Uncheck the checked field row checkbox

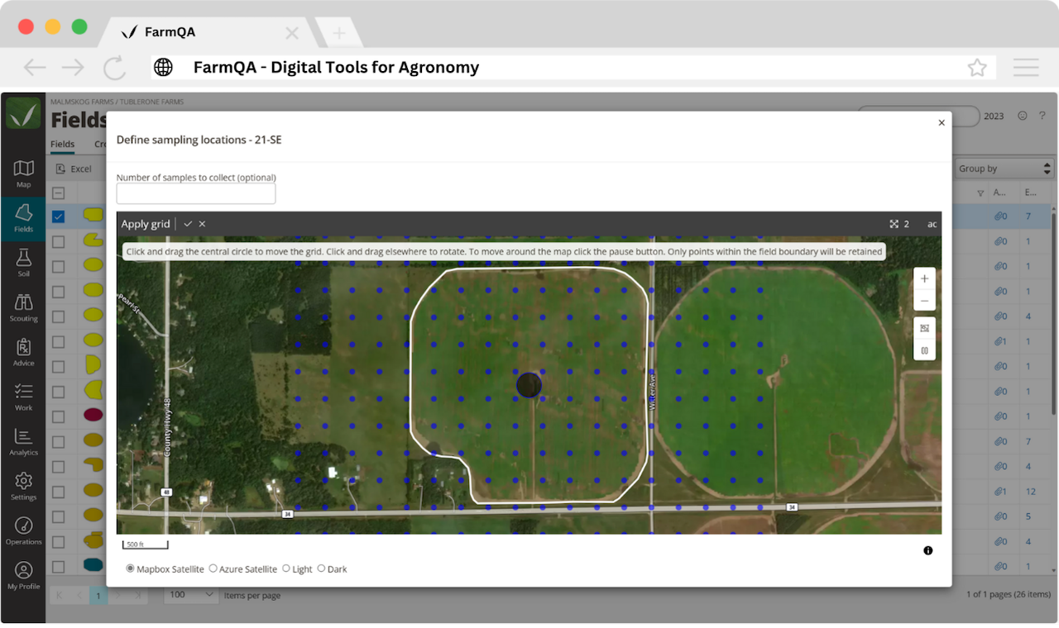pyautogui.click(x=59, y=216)
